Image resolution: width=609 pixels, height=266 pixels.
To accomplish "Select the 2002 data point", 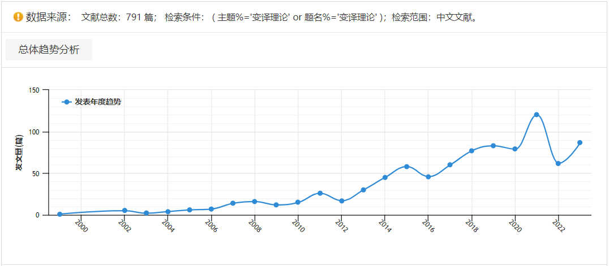I will (x=125, y=211).
